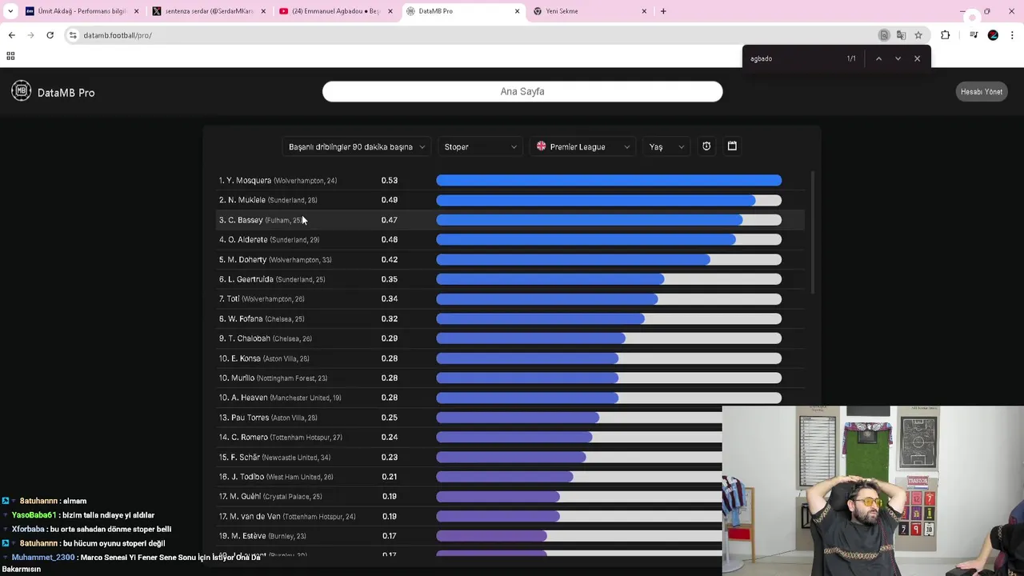Close the Yeni Sekme tab
Viewport: 1024px width, 576px height.
(x=644, y=11)
